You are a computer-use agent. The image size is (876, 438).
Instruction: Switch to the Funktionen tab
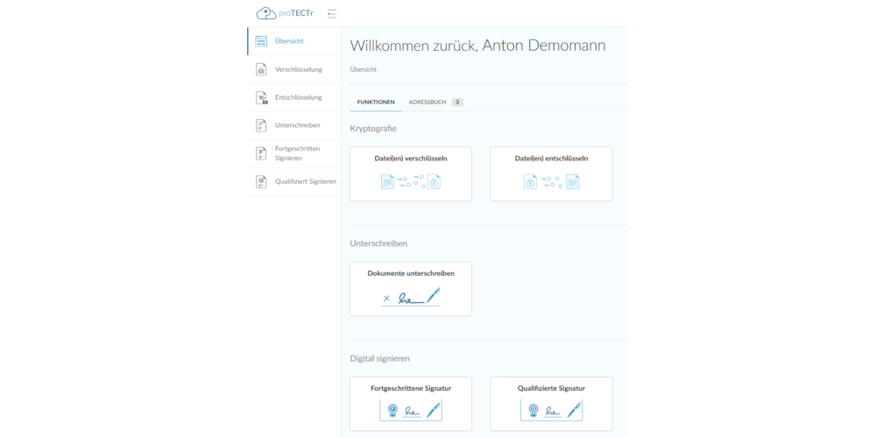376,102
